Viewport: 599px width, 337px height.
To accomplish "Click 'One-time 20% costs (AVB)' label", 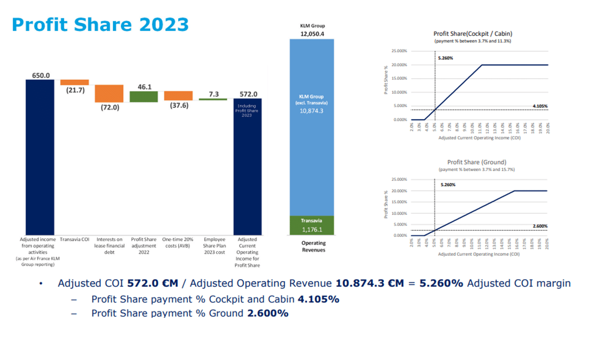I will tap(178, 243).
